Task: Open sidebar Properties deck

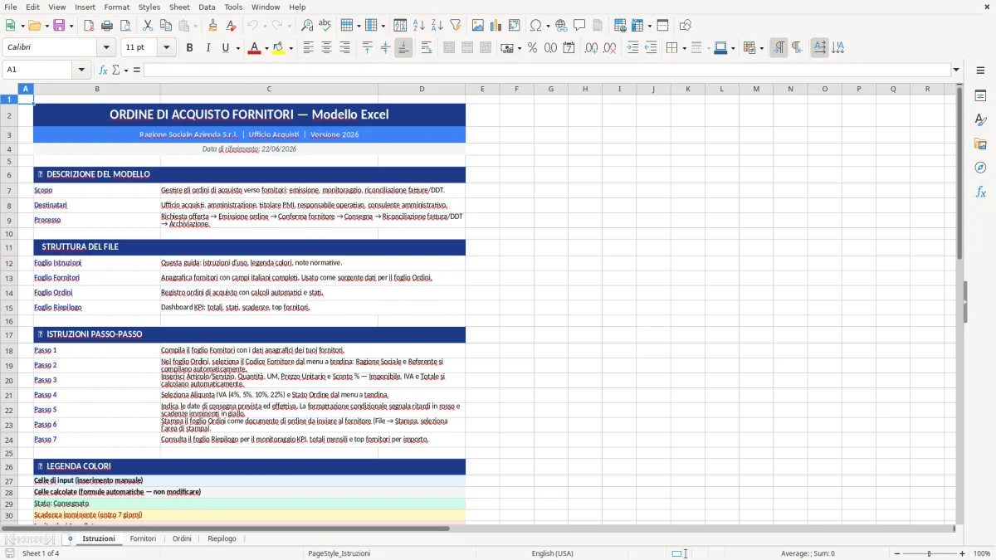Action: 980,96
